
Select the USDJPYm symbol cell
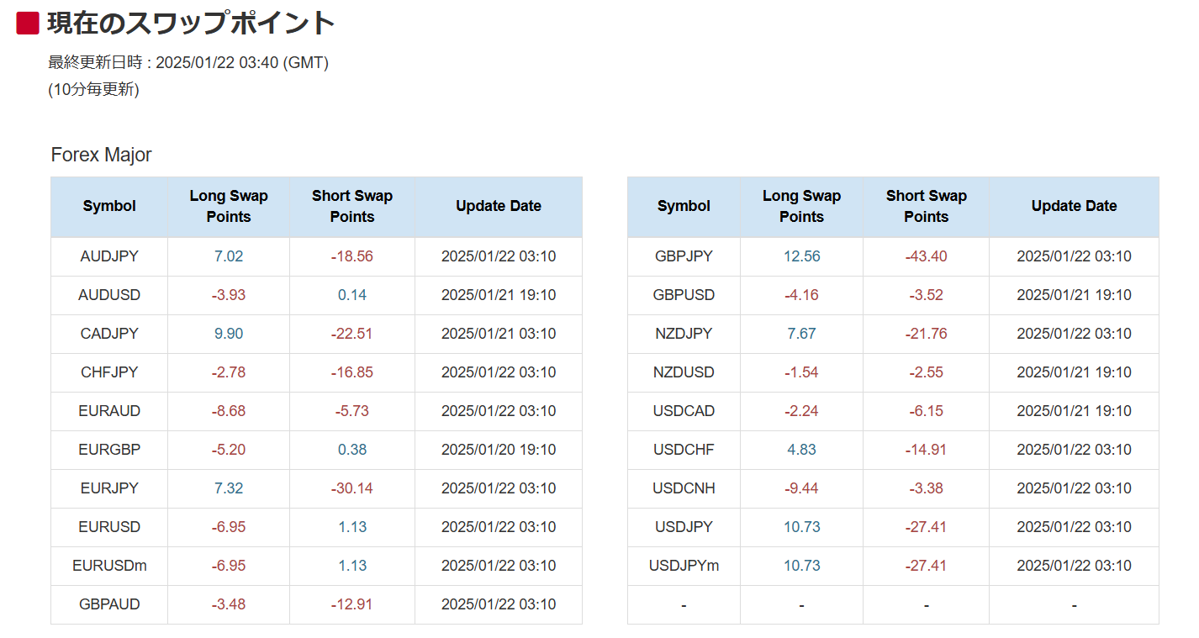pos(684,566)
